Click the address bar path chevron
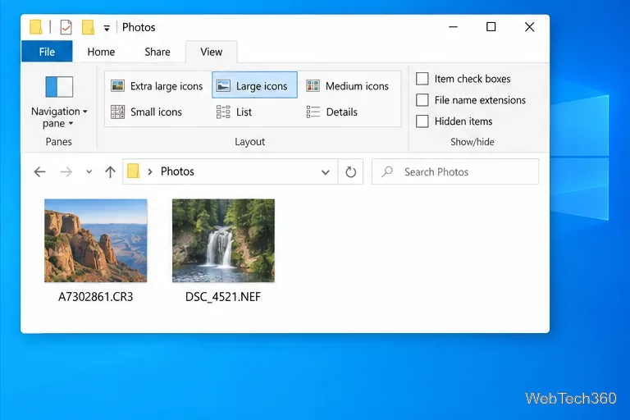 point(150,172)
